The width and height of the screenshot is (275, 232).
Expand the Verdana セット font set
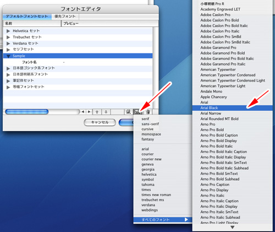click(8, 44)
